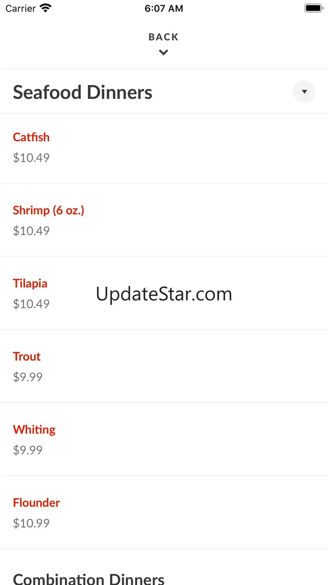
Task: Open the Seafood Dinners category dropdown
Action: click(x=304, y=92)
